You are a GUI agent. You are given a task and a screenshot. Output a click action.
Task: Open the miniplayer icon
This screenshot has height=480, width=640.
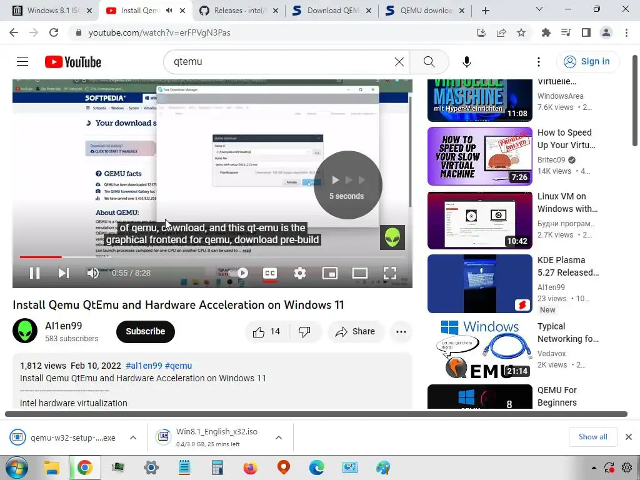[330, 272]
